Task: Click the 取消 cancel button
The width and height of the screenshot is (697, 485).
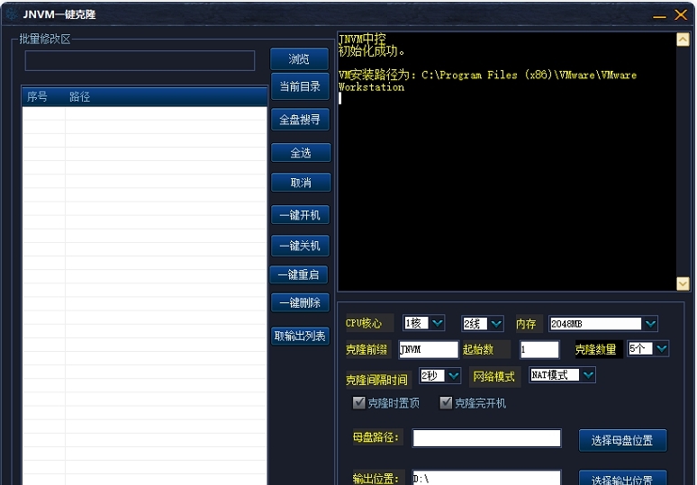Action: coord(301,183)
